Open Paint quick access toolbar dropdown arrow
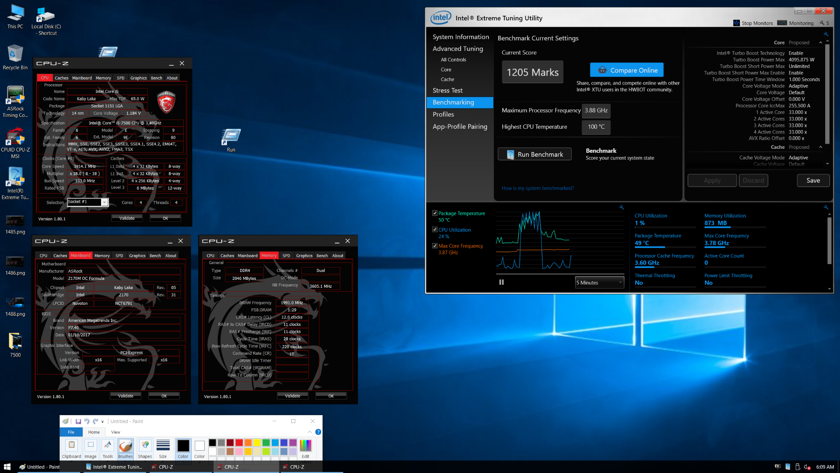 tap(103, 422)
